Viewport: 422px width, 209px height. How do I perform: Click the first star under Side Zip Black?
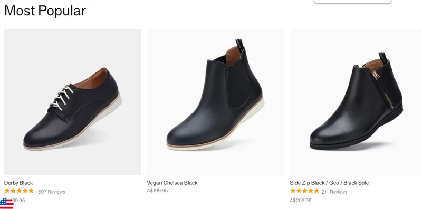click(x=293, y=191)
